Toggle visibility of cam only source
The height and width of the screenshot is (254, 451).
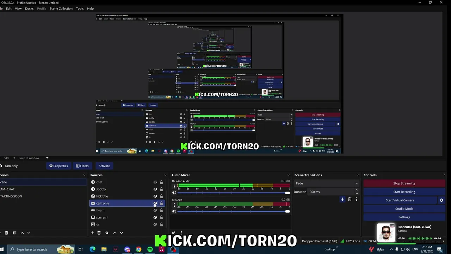(155, 203)
